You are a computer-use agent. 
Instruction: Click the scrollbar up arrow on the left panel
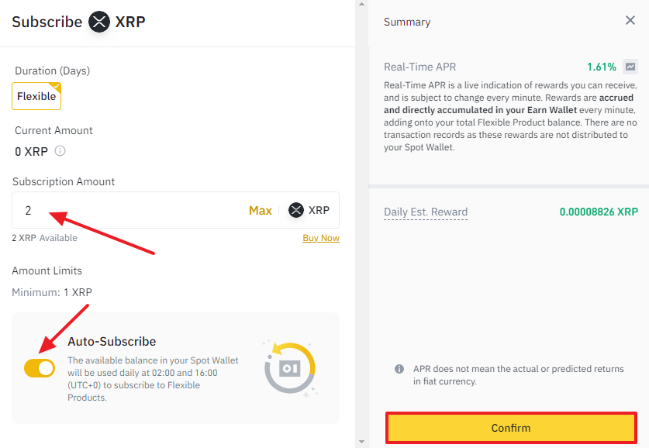coord(360,5)
